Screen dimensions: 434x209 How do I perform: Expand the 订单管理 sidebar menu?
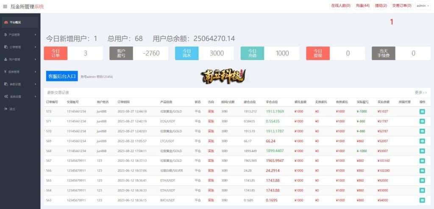(20, 47)
